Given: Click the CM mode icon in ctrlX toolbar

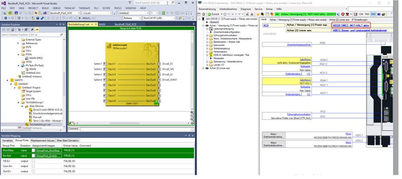Looking at the screenshot, I should [x=361, y=14].
